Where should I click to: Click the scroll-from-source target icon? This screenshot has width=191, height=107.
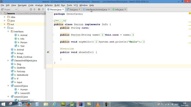coord(31,9)
